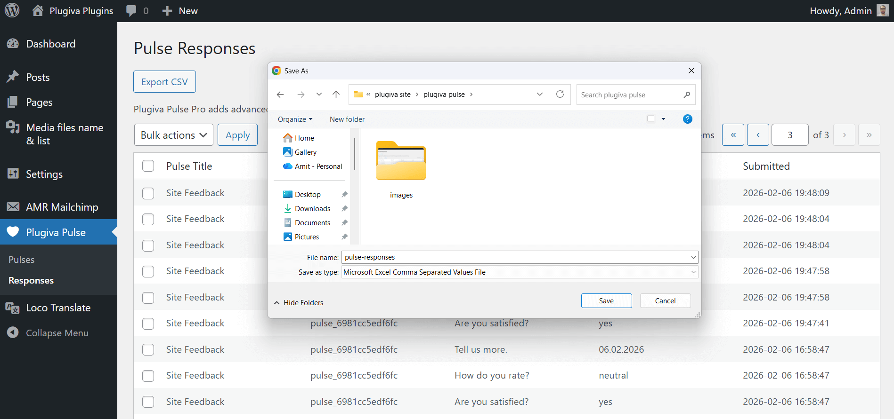Select Downloads in navigation pane
This screenshot has width=894, height=419.
pyautogui.click(x=307, y=209)
